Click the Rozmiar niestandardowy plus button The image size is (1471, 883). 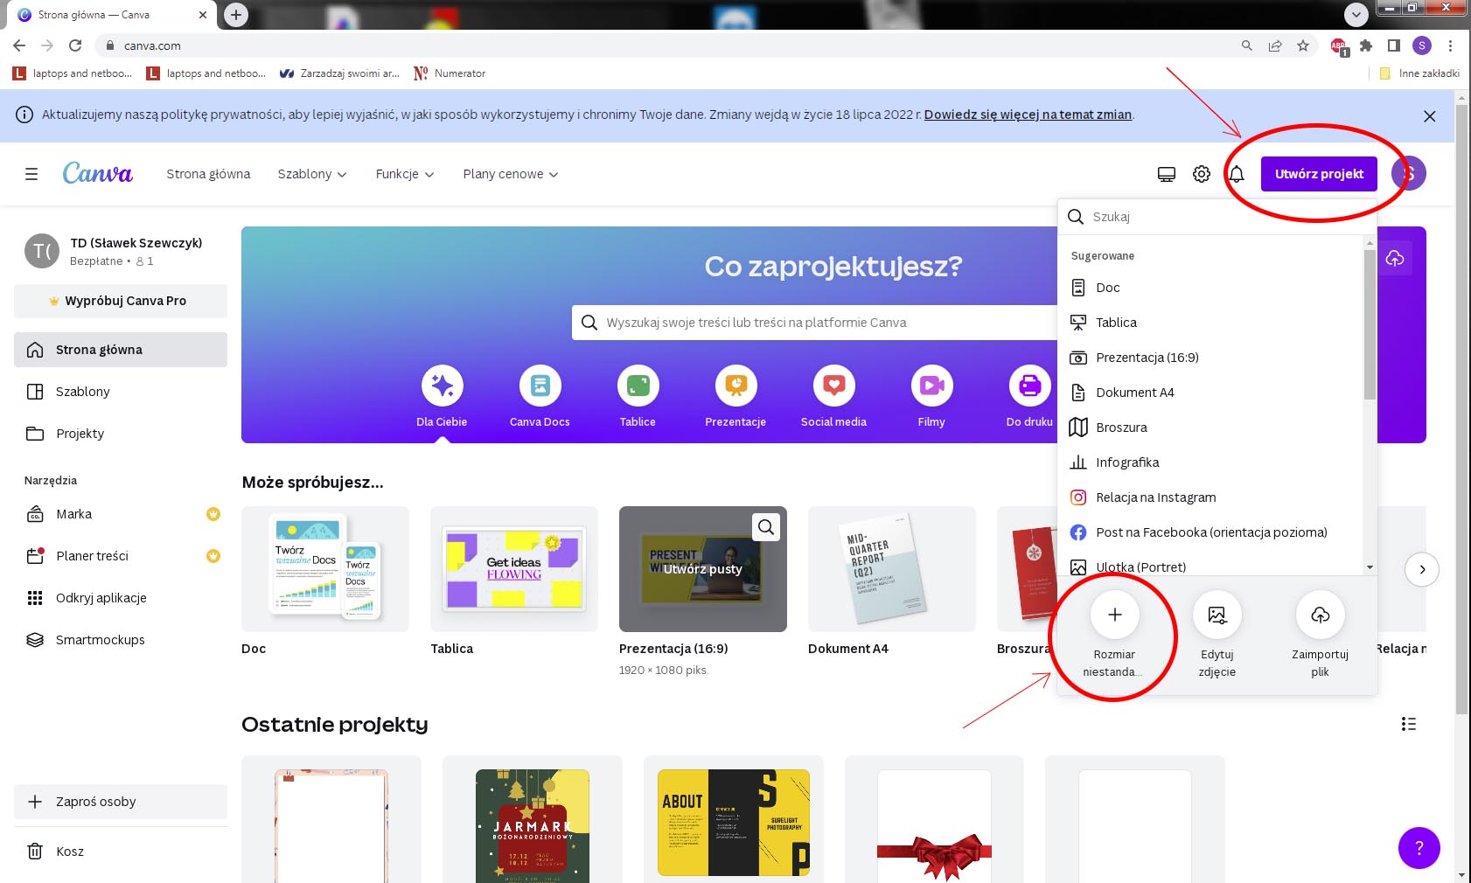(1114, 615)
